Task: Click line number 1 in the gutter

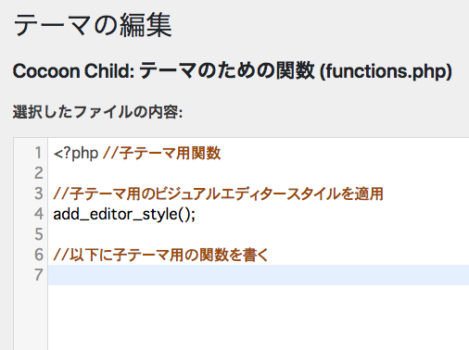Action: coord(38,153)
